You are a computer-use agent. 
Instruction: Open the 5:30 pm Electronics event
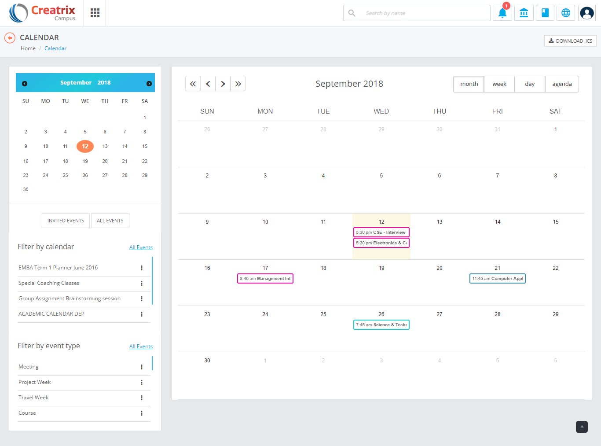[381, 243]
